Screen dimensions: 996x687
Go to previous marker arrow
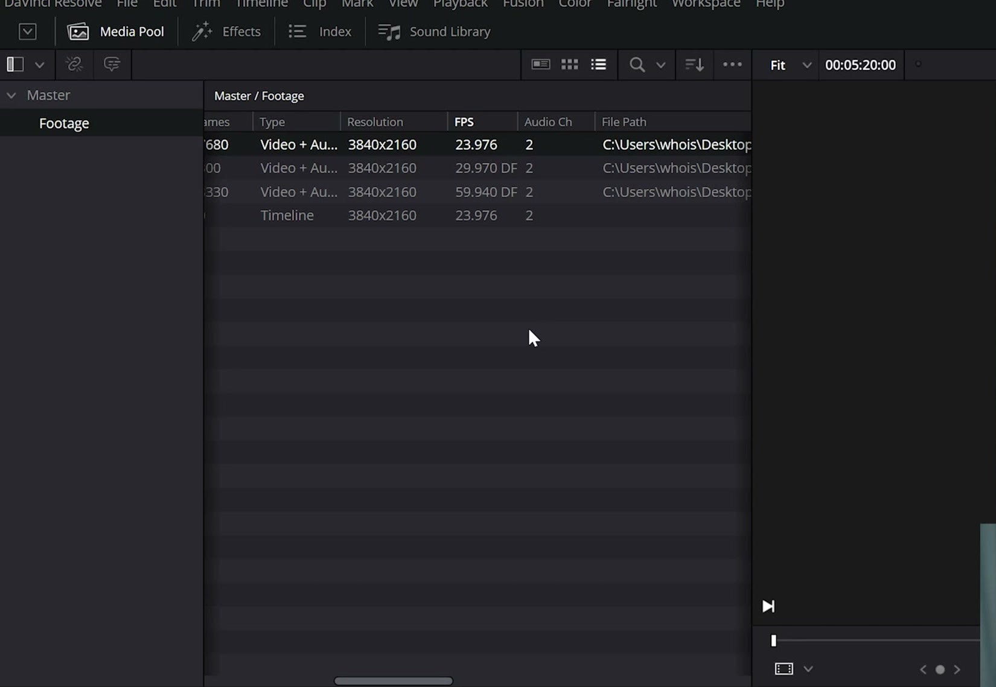point(923,669)
